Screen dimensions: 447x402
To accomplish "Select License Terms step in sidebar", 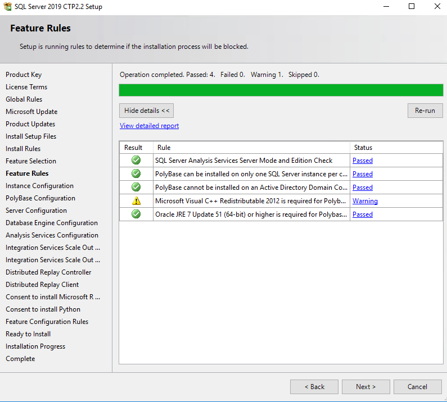I will [x=26, y=87].
